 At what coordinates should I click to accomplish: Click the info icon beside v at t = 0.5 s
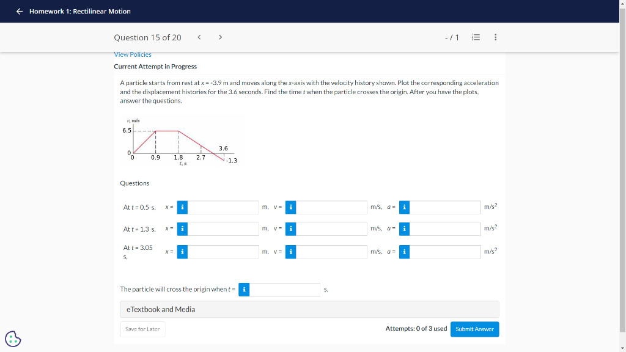click(x=290, y=207)
